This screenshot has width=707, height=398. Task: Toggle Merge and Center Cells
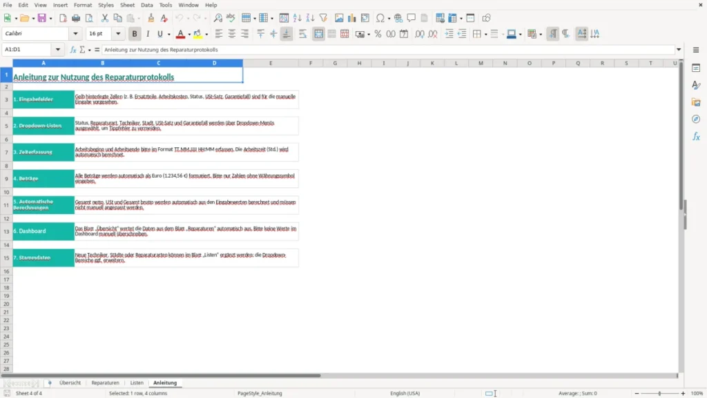click(318, 34)
